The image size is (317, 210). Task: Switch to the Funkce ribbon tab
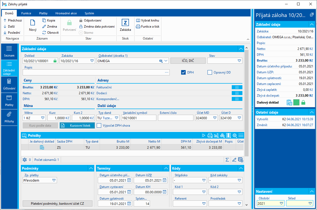pos(26,13)
